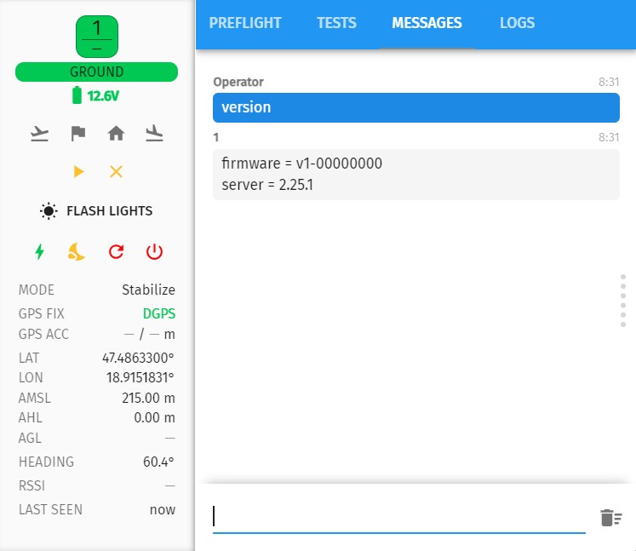The height and width of the screenshot is (551, 636).
Task: Click the DGPS fix value
Action: [159, 313]
